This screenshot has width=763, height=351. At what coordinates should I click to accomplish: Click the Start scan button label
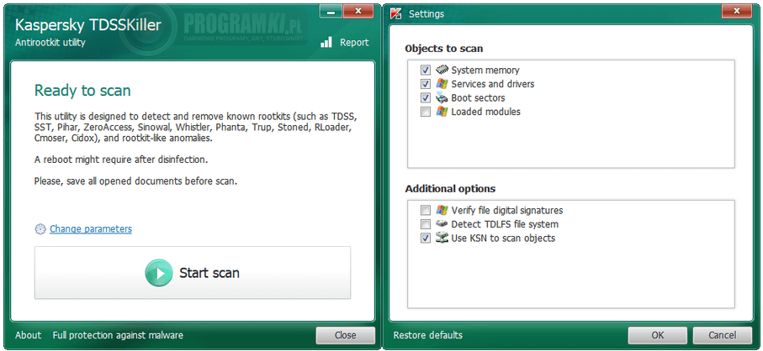click(x=209, y=273)
